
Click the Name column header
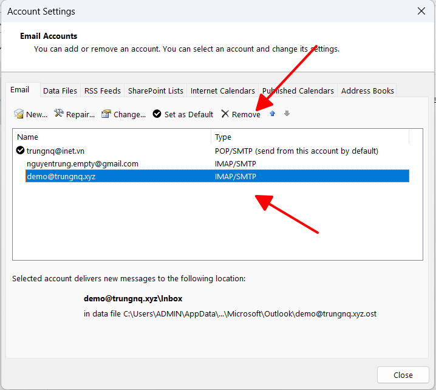coord(112,137)
